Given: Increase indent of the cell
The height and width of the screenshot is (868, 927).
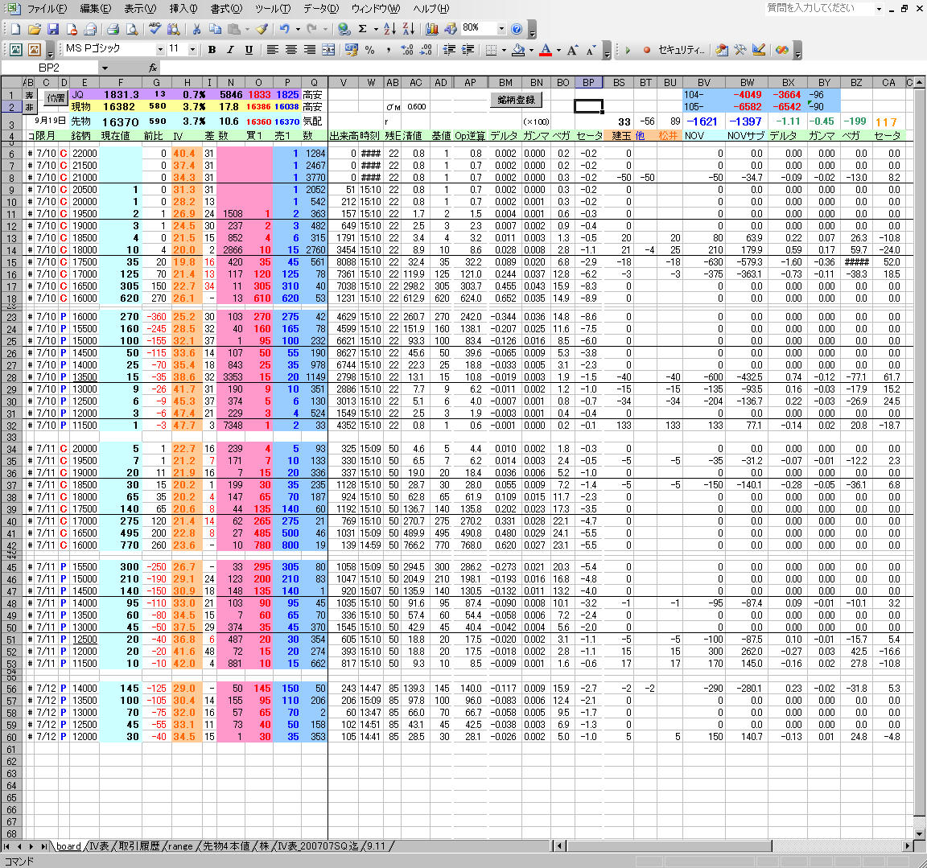Looking at the screenshot, I should pyautogui.click(x=468, y=50).
